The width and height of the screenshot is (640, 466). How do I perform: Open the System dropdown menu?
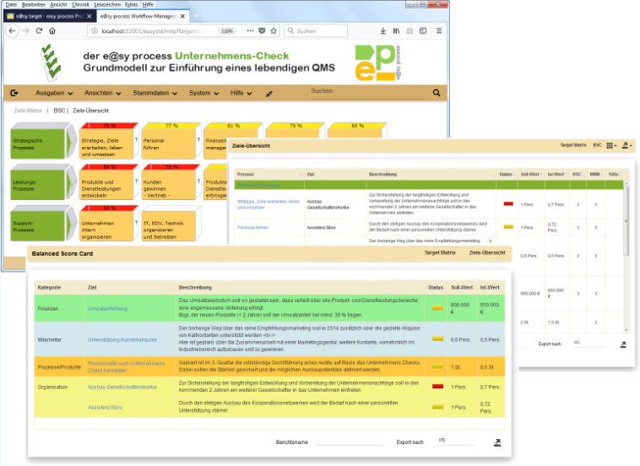coord(204,93)
